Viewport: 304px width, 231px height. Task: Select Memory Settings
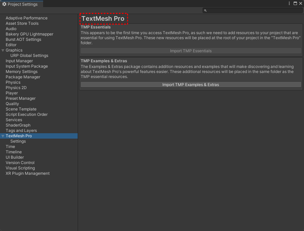tap(21, 72)
